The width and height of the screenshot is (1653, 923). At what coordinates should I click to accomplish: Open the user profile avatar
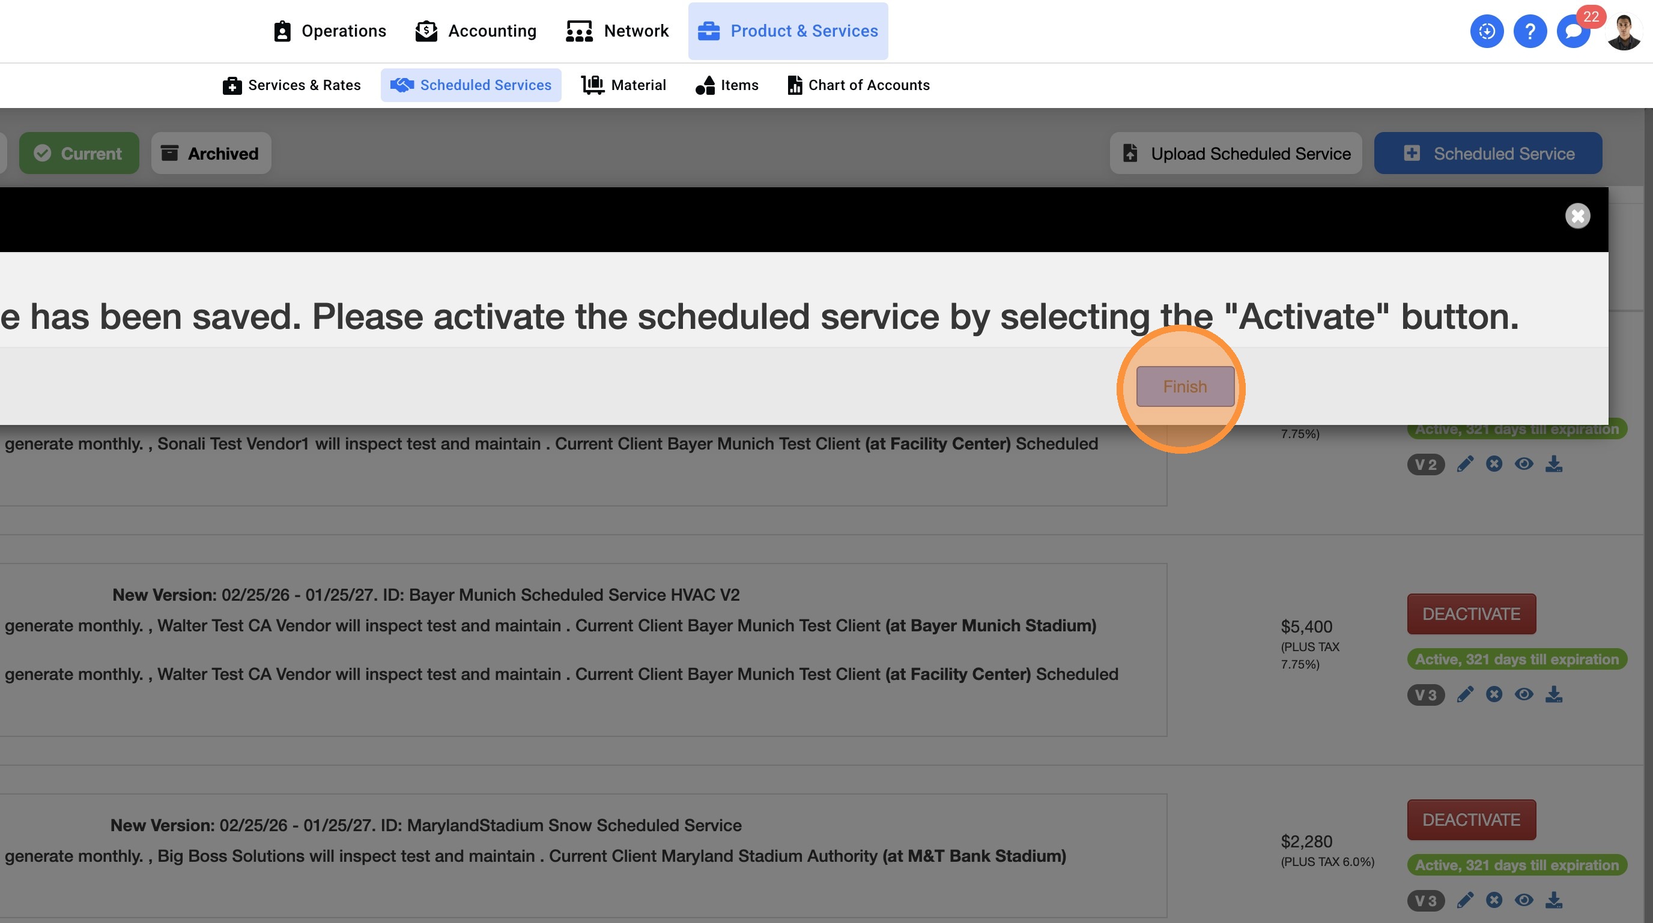pos(1624,32)
